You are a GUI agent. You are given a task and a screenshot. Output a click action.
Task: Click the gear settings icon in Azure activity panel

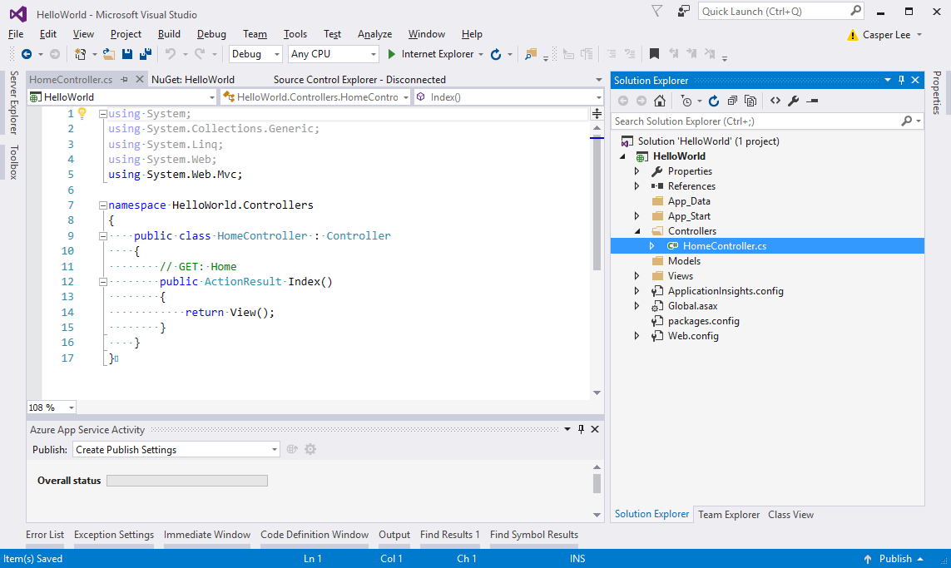310,449
